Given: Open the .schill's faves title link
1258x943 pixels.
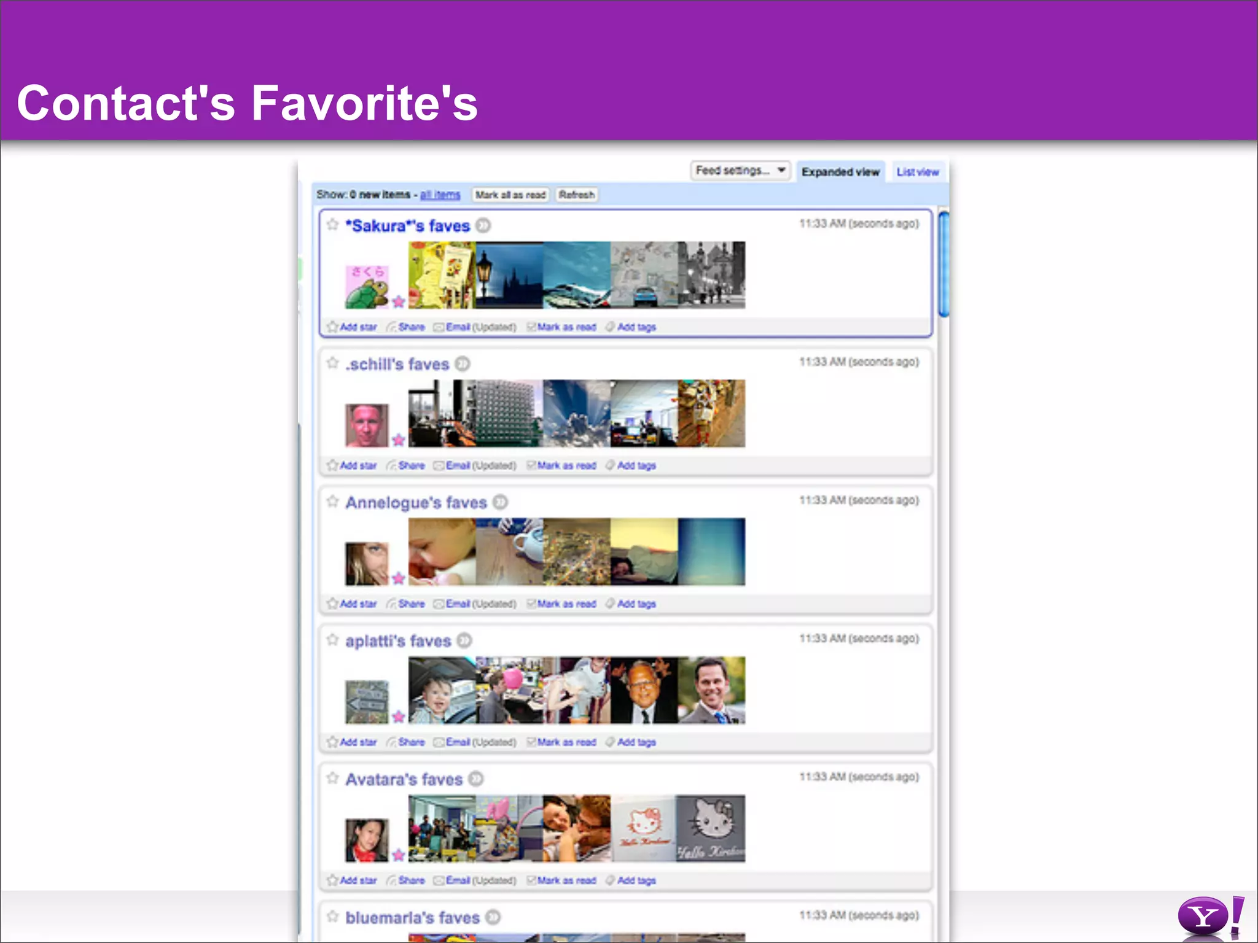Looking at the screenshot, I should click(397, 364).
